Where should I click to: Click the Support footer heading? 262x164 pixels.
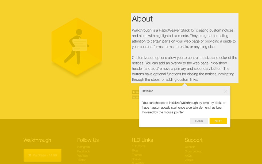point(194,140)
